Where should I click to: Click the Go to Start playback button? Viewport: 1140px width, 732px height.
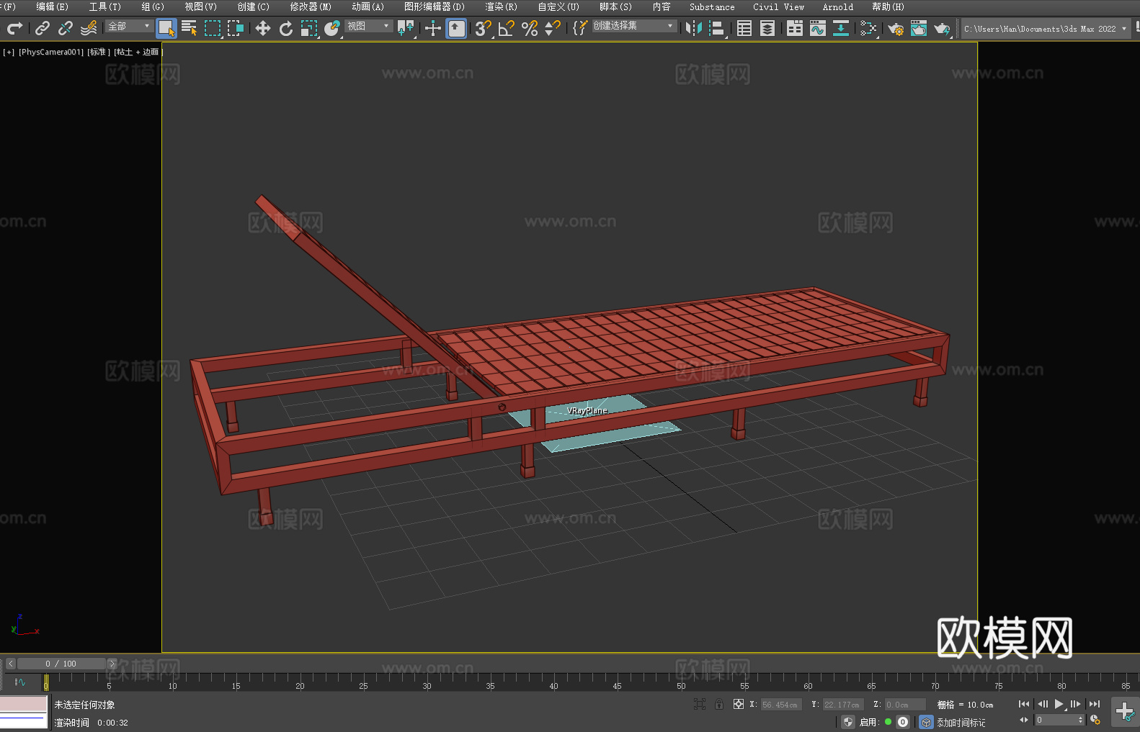(x=1023, y=704)
